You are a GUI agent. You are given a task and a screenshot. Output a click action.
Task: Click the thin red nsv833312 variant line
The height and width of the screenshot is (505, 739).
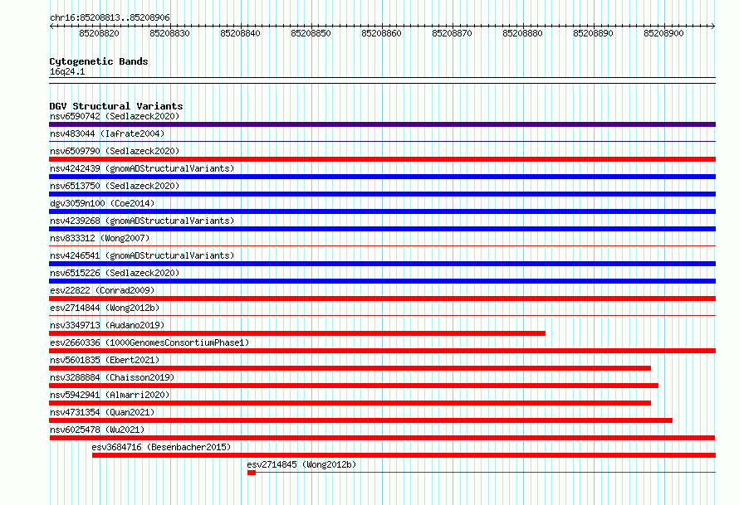point(382,245)
